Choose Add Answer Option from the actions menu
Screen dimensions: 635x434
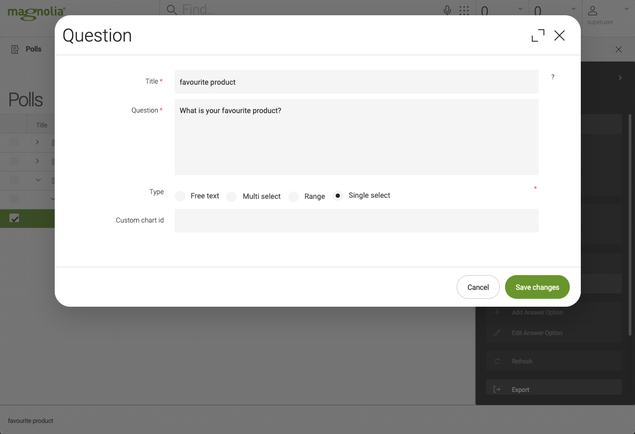coord(537,312)
